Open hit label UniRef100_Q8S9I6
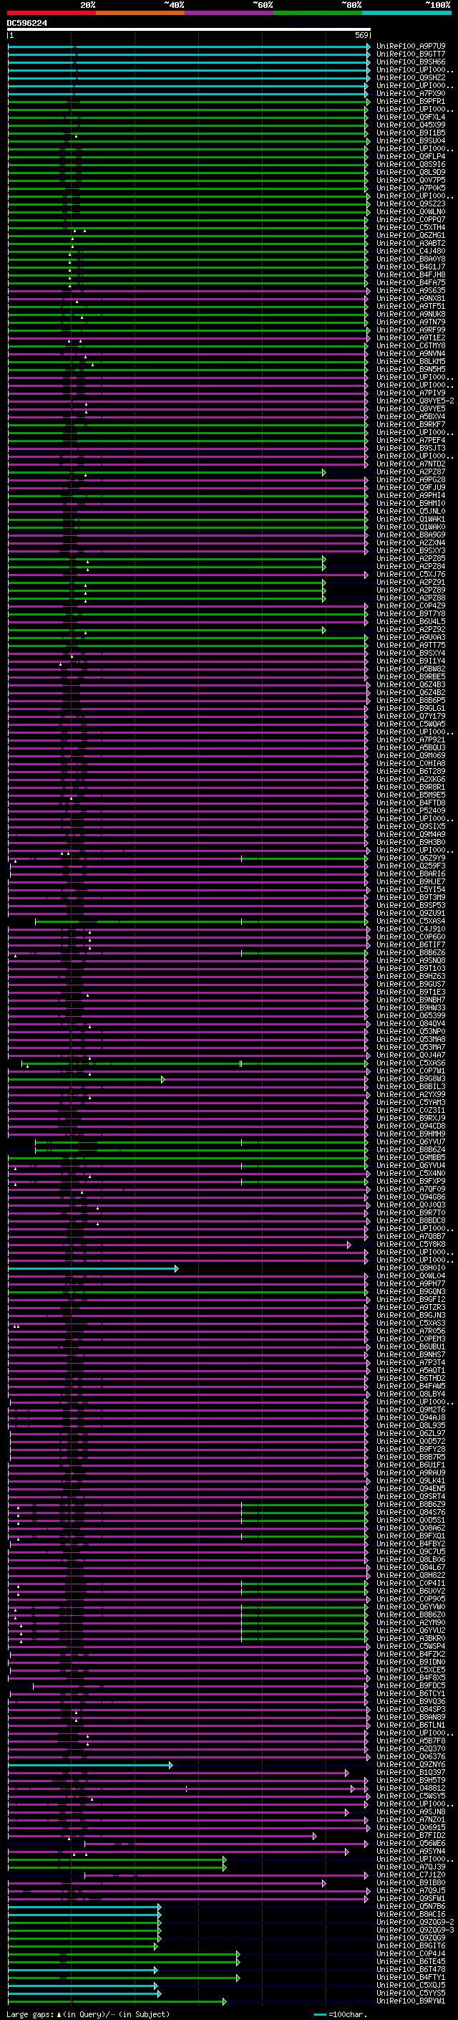 pyautogui.click(x=411, y=164)
